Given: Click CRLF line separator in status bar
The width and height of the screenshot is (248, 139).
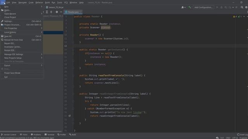Looking at the screenshot, I should [x=228, y=138].
